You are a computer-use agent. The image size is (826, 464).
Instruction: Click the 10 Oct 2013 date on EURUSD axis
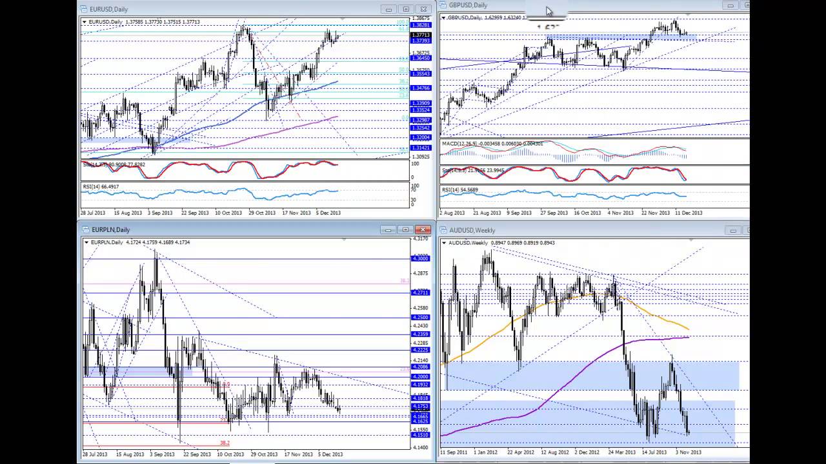(x=230, y=213)
